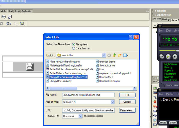Click the Comment insert icon
The height and width of the screenshot is (128, 179).
click(4, 17)
